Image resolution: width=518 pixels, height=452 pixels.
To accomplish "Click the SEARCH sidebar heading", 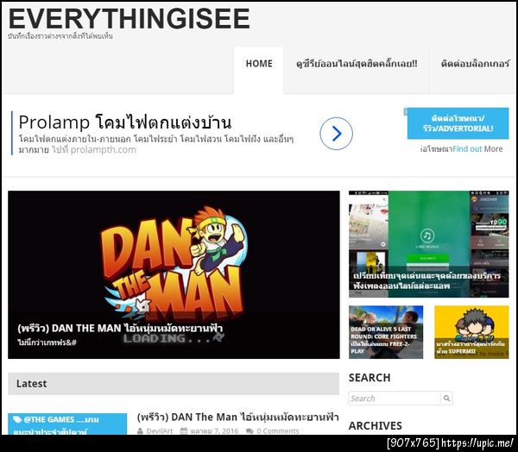I will 370,377.
